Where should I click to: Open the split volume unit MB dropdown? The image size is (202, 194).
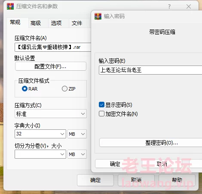[x=77, y=154]
